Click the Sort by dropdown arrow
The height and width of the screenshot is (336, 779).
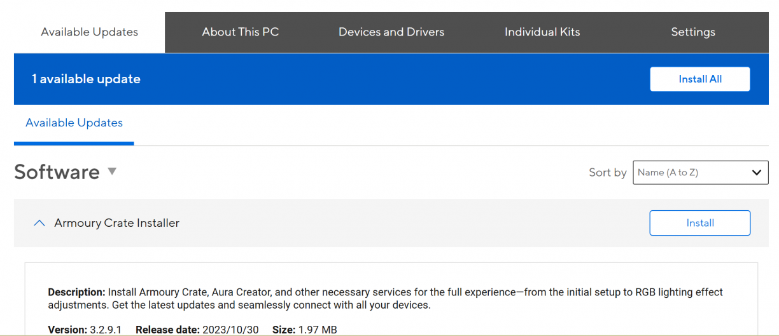point(756,172)
